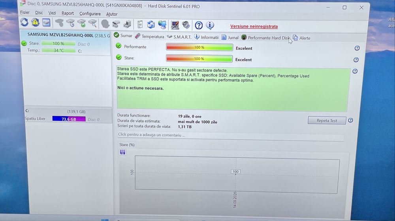395x221 pixels.
Task: Save the Stare graph with floppy icon
Action: tap(123, 152)
